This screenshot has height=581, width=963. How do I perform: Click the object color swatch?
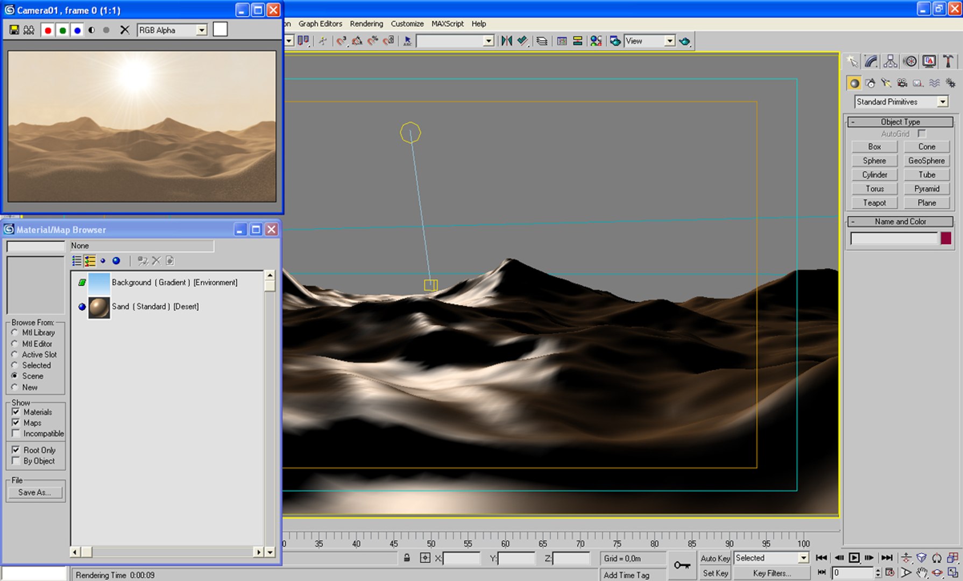pos(946,238)
